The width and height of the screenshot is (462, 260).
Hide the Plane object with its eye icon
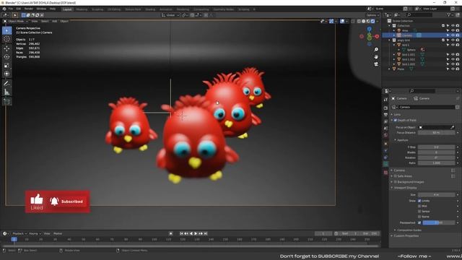click(453, 69)
